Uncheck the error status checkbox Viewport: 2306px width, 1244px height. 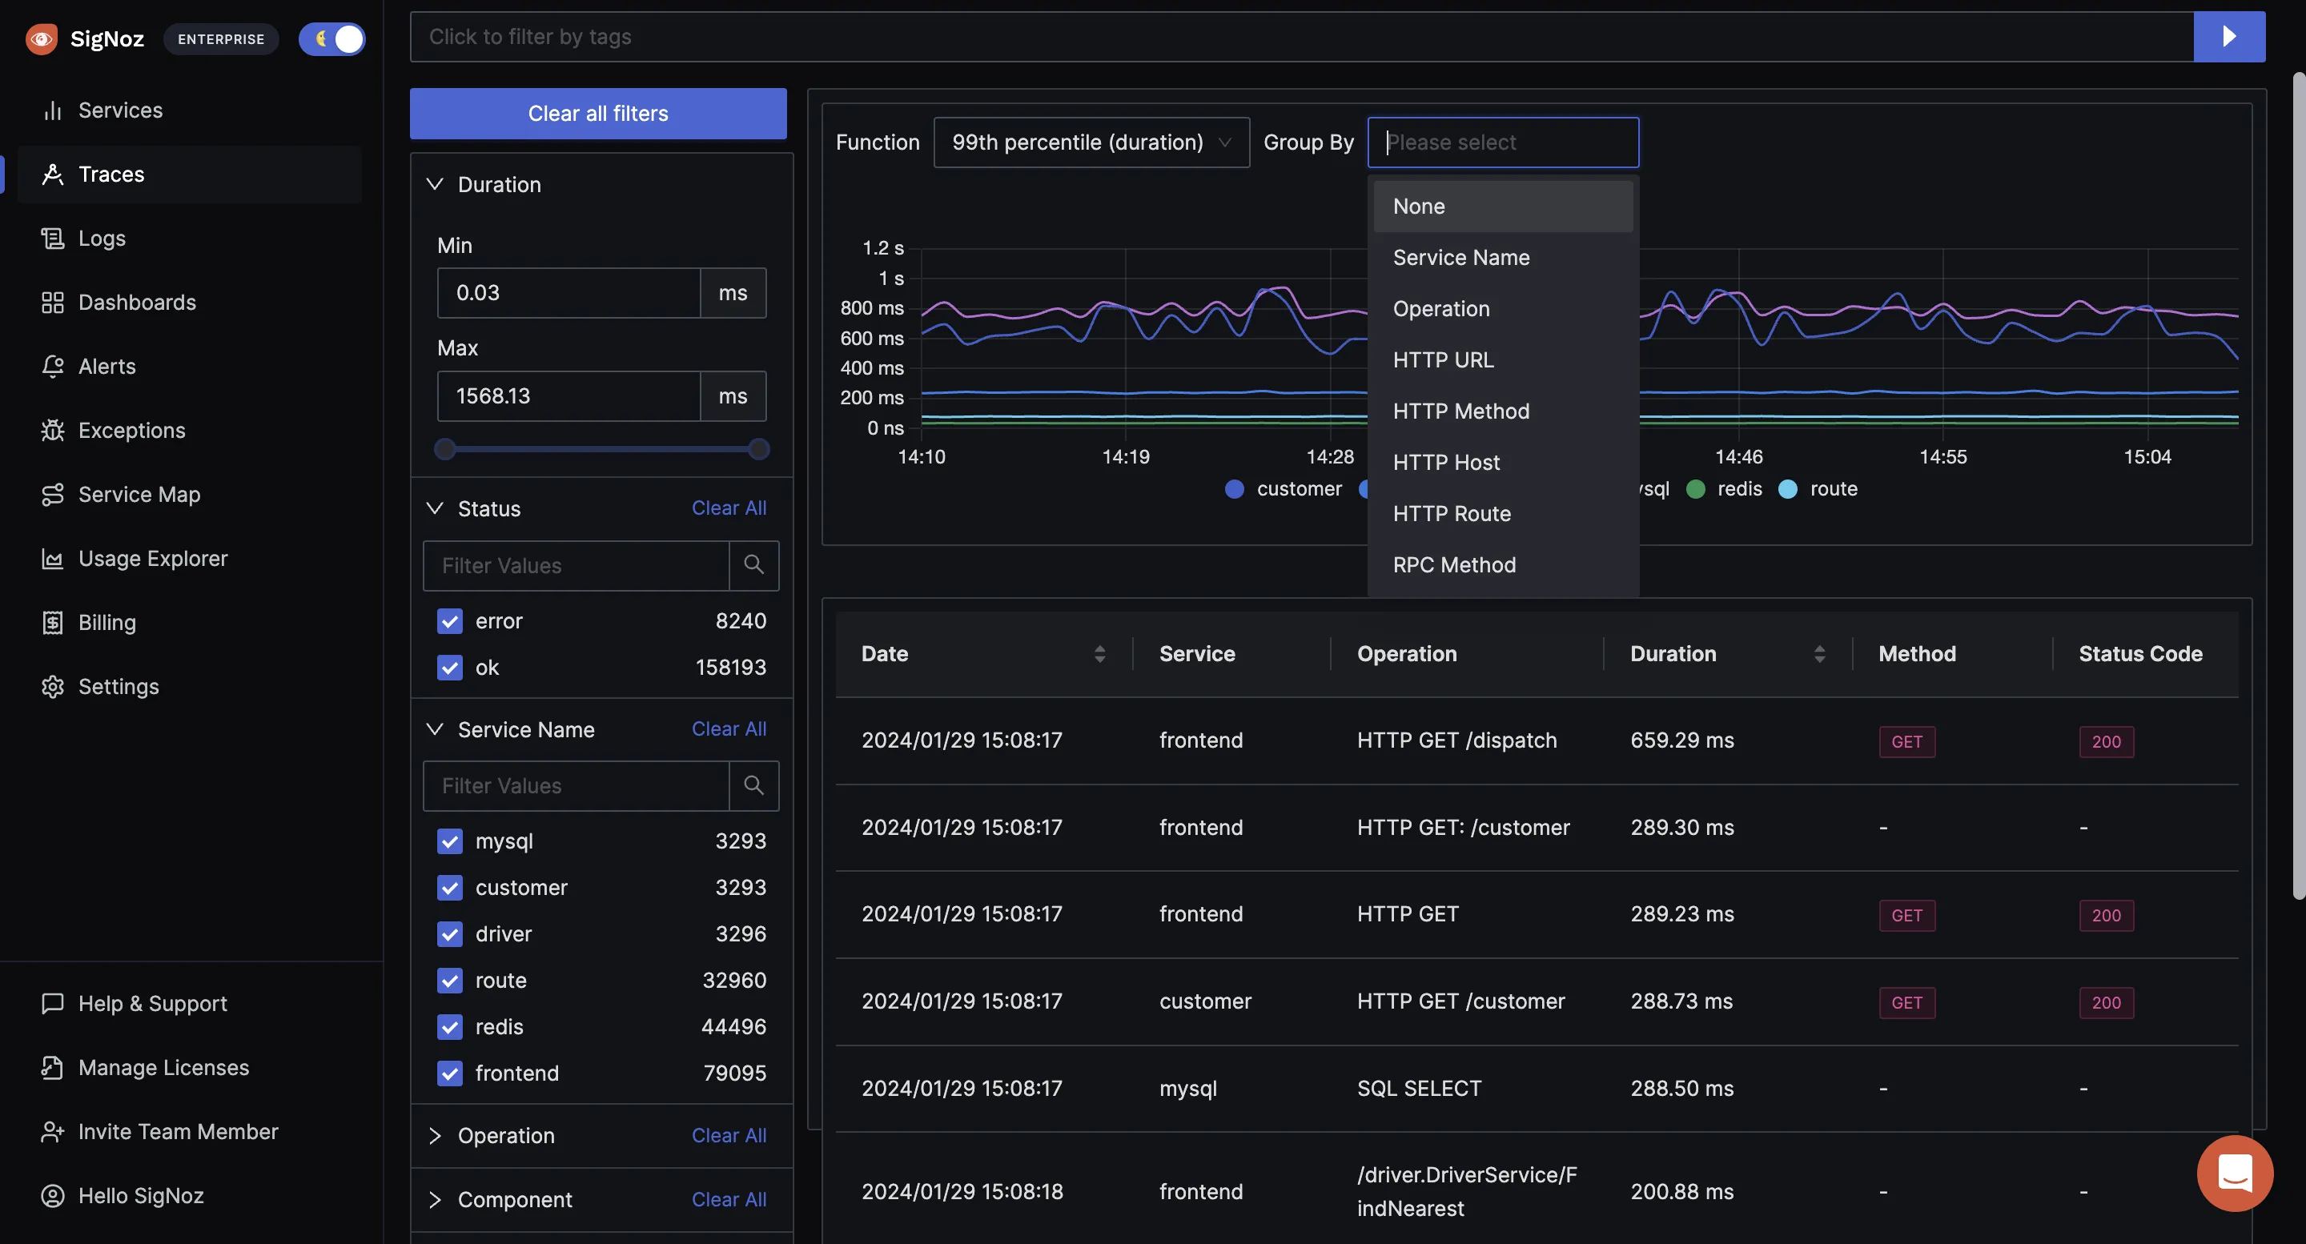(x=449, y=621)
